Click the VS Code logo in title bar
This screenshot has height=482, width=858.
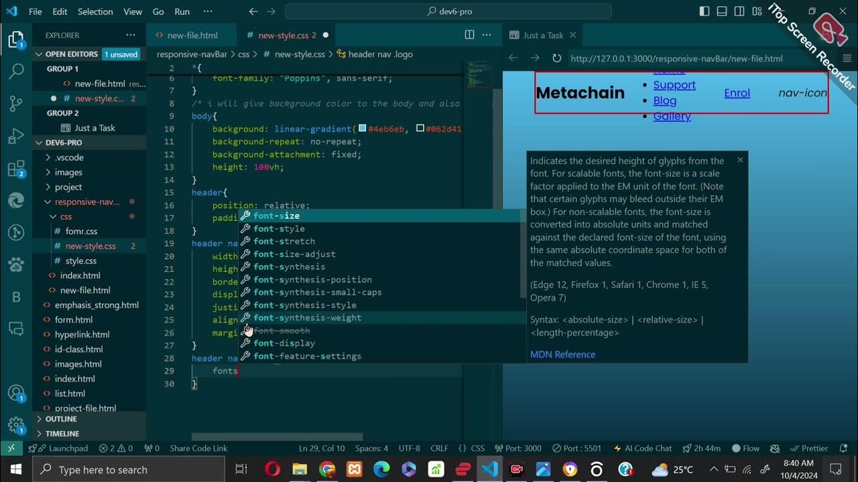click(11, 11)
